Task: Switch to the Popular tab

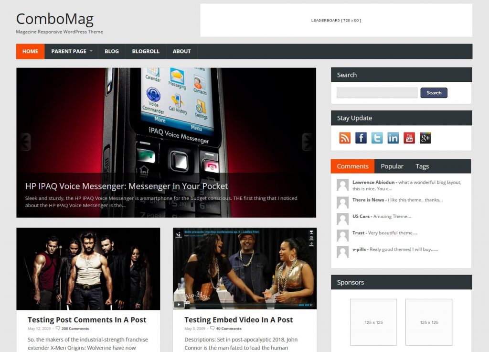Action: point(392,166)
